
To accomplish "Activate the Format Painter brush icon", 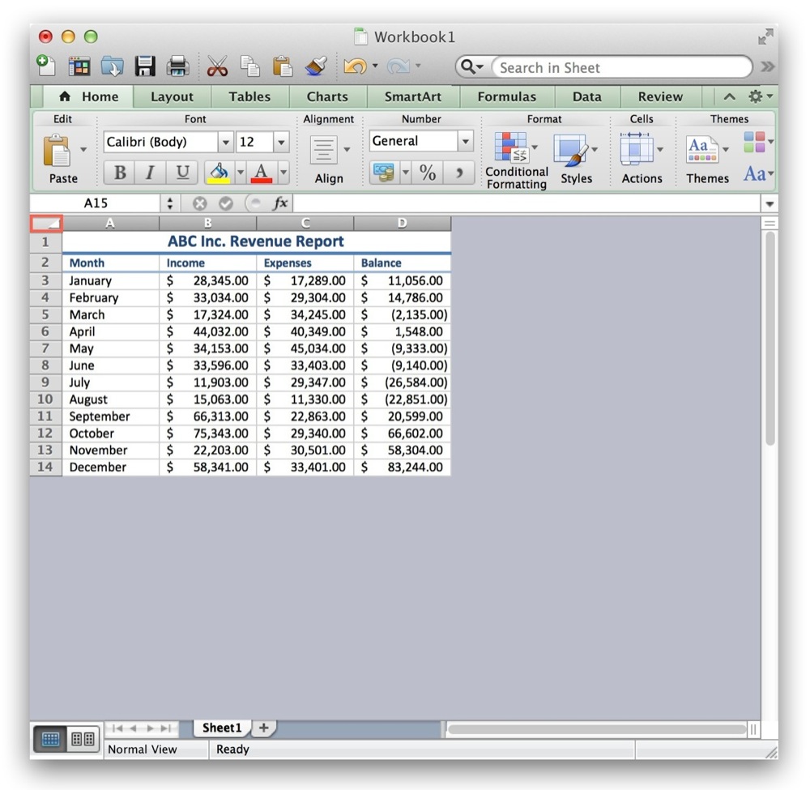I will coord(316,66).
